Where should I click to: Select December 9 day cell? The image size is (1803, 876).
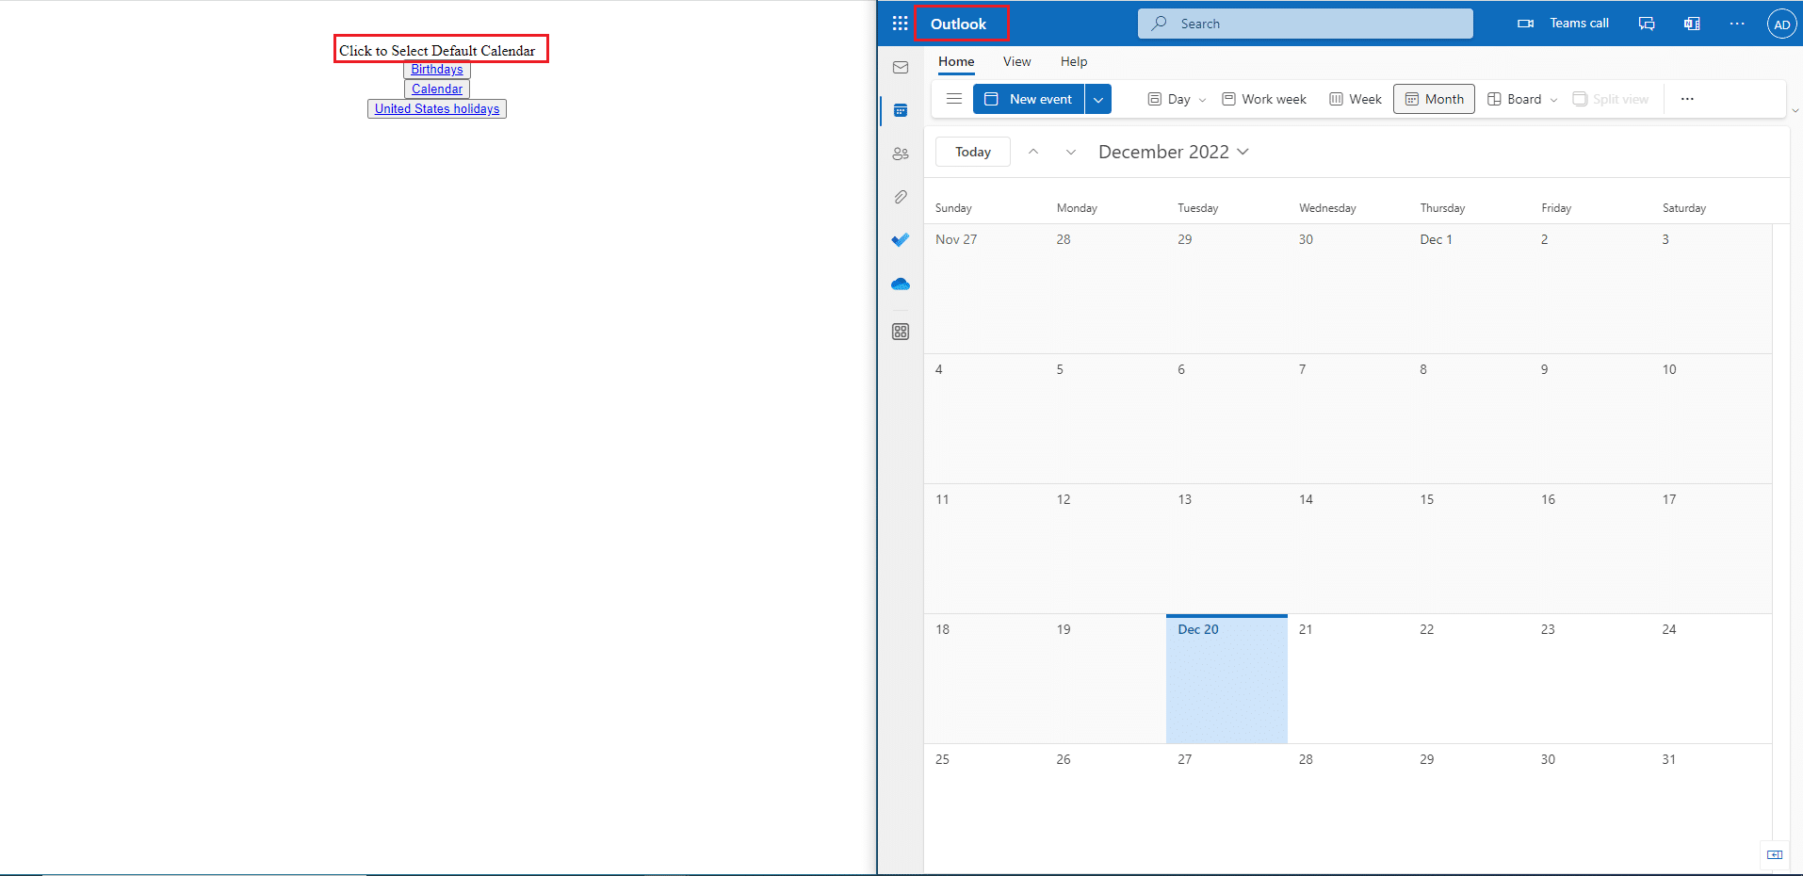pos(1590,418)
